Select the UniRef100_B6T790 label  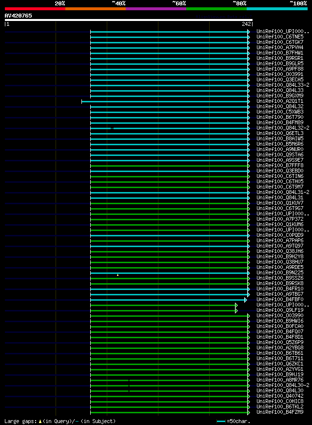280,117
